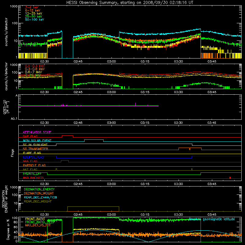Select the BAD_PACKETS flag label
Image resolution: width=245 pixels, height=245 pixels.
(33, 178)
